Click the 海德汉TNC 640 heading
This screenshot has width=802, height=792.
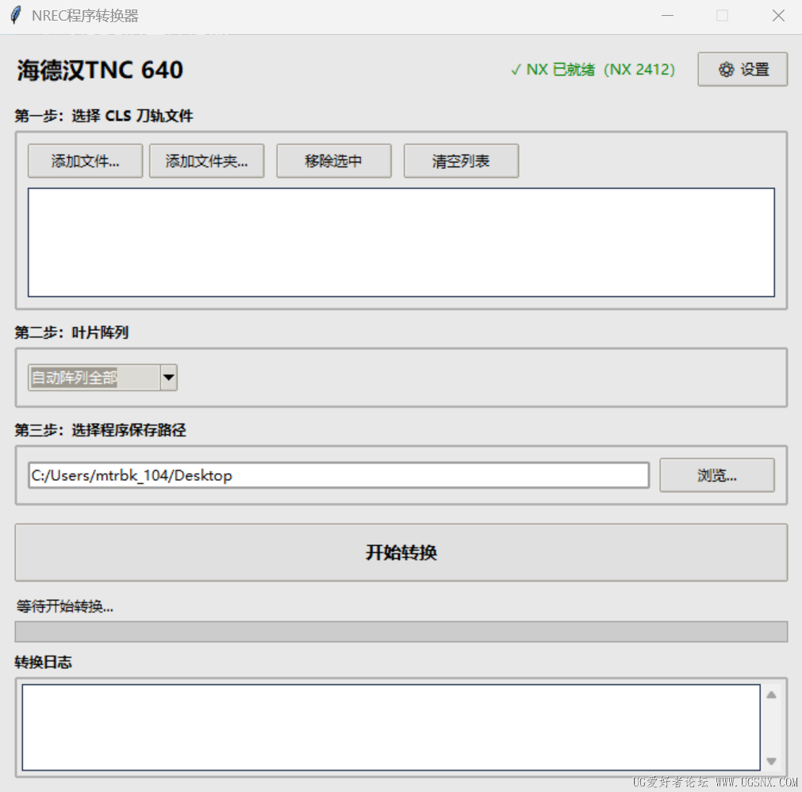click(100, 70)
